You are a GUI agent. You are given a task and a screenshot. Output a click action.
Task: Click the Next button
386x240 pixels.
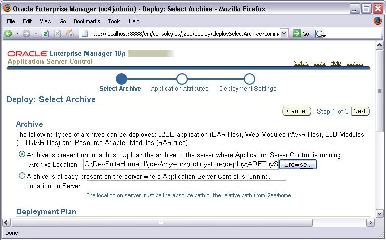pos(360,111)
